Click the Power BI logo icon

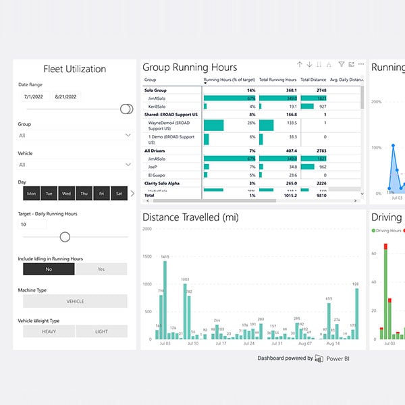319,358
